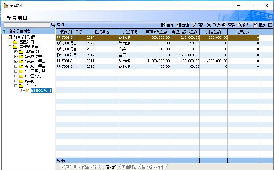Click the 修改 edit toolbar icon
The width and height of the screenshot is (274, 170).
click(x=198, y=25)
